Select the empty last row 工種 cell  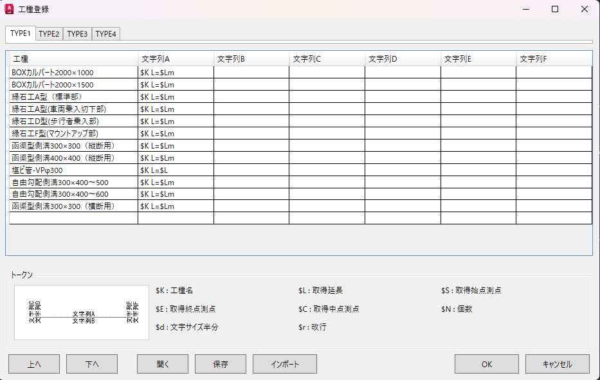click(x=73, y=219)
